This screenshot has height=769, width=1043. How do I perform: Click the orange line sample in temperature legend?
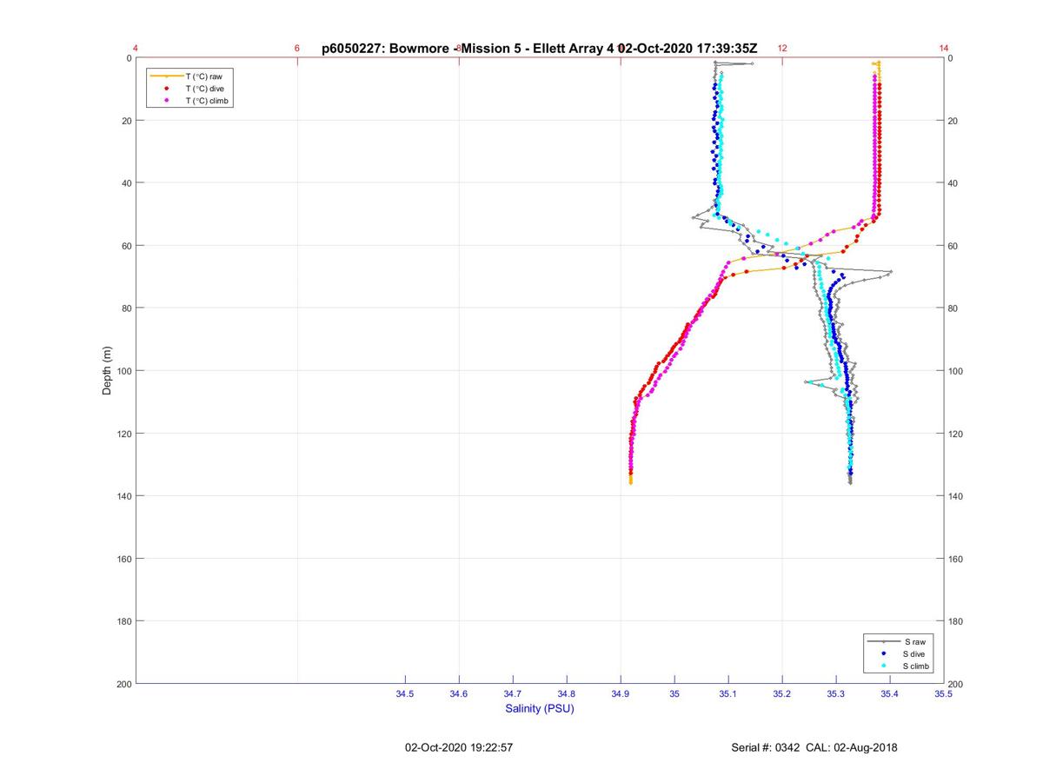(165, 76)
